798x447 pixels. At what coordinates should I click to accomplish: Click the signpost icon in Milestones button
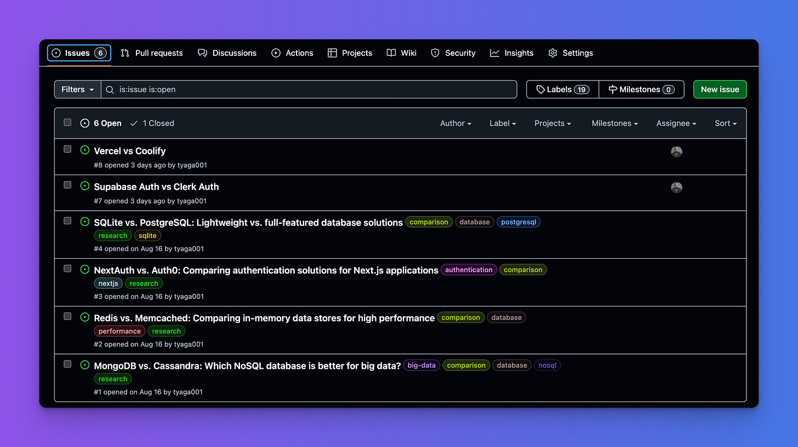(613, 89)
